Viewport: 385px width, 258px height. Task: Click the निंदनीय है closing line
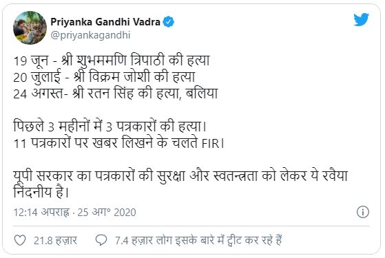(x=41, y=192)
